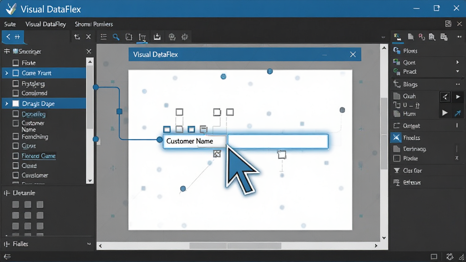Toggle the Frytalerg checkbox
The width and height of the screenshot is (466, 262).
click(x=16, y=84)
